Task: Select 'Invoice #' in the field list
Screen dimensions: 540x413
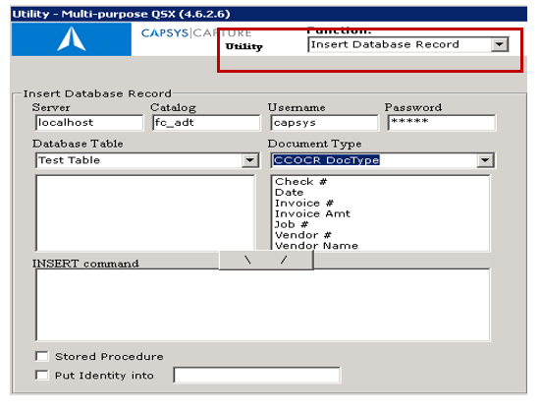Action: 304,203
